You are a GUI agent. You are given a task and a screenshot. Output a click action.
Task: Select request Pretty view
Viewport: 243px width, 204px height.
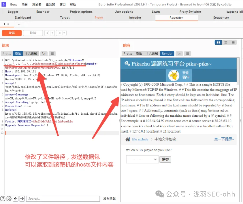(7, 54)
